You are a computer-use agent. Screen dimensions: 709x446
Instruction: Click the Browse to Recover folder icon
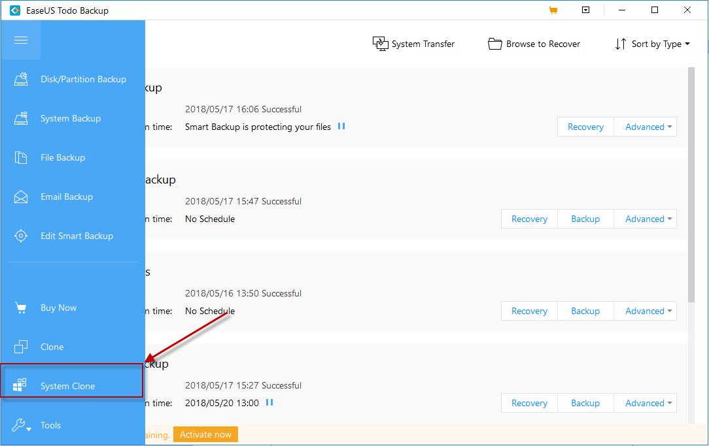tap(495, 44)
